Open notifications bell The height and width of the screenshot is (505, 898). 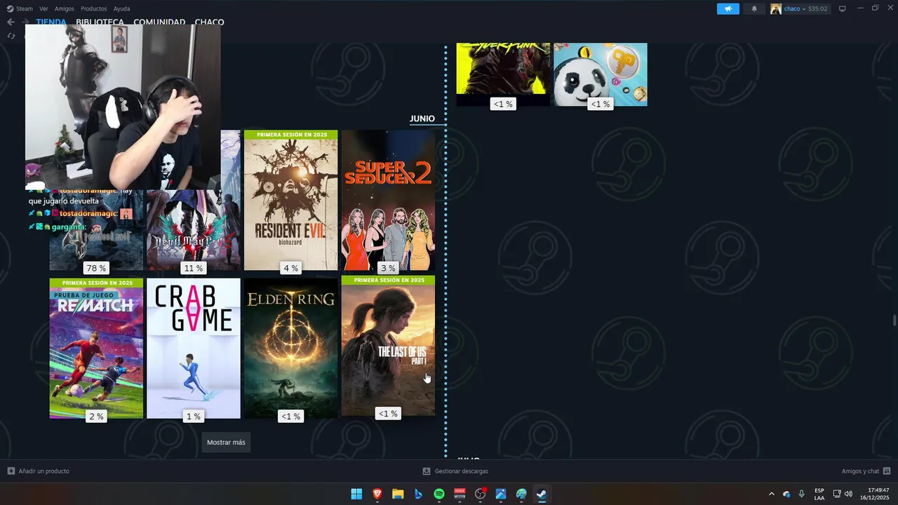[x=754, y=8]
